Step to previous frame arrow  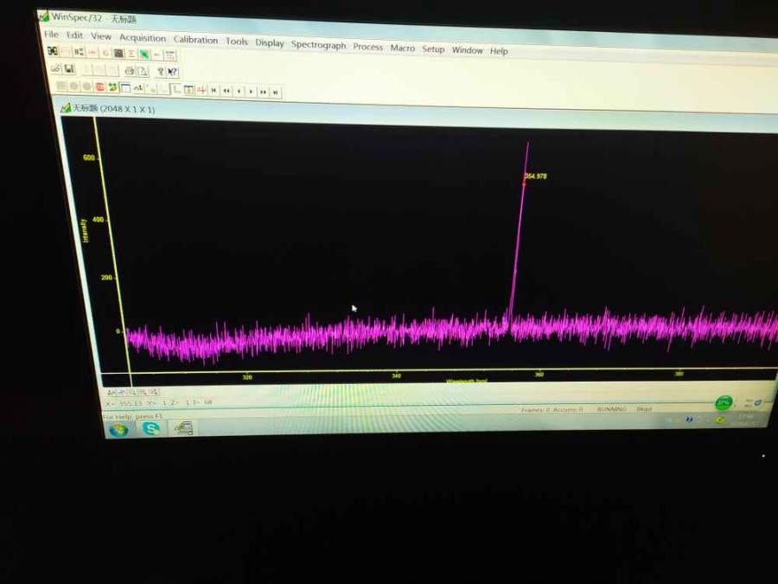239,91
